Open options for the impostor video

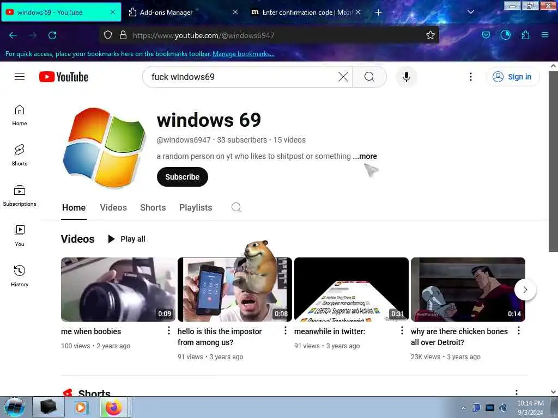click(x=286, y=330)
